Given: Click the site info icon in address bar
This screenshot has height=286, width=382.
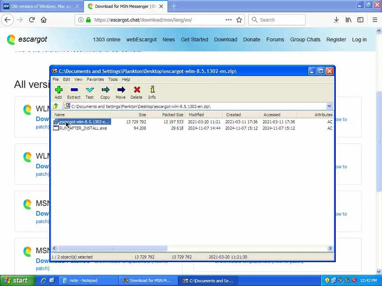Looking at the screenshot, I should click(81, 20).
